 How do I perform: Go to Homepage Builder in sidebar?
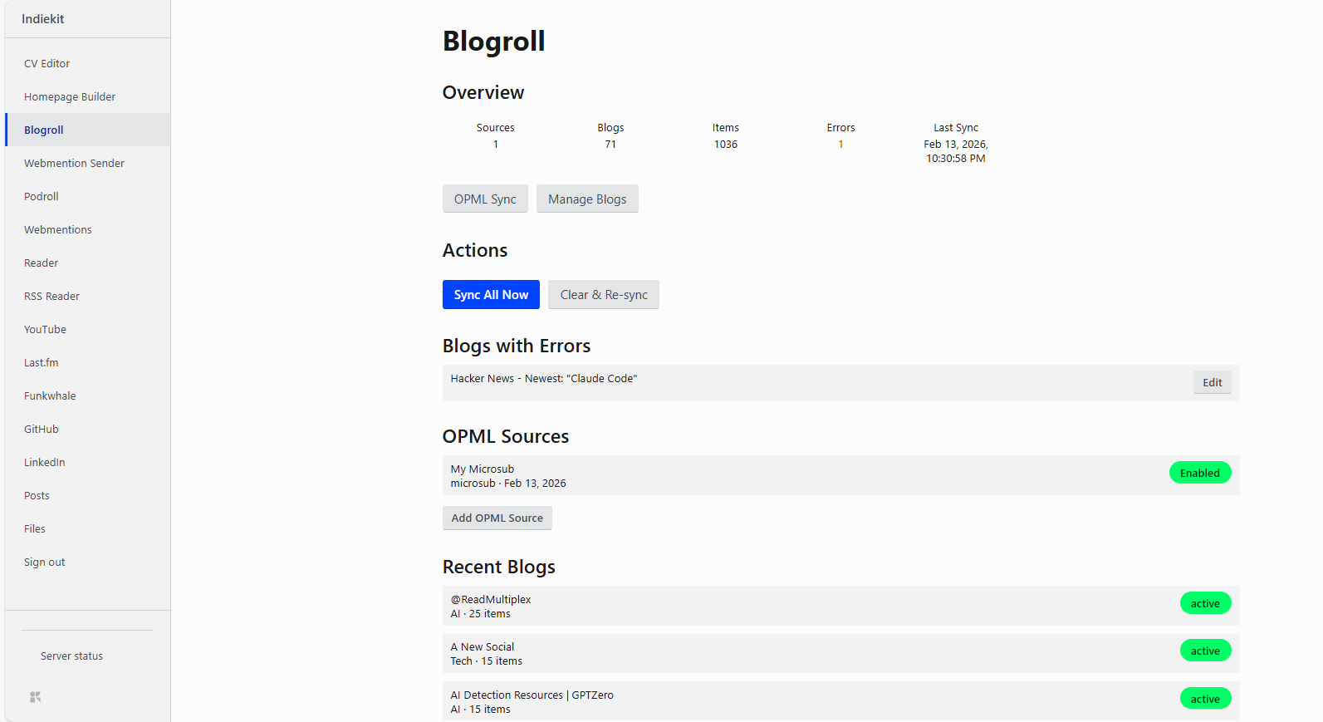(x=70, y=97)
